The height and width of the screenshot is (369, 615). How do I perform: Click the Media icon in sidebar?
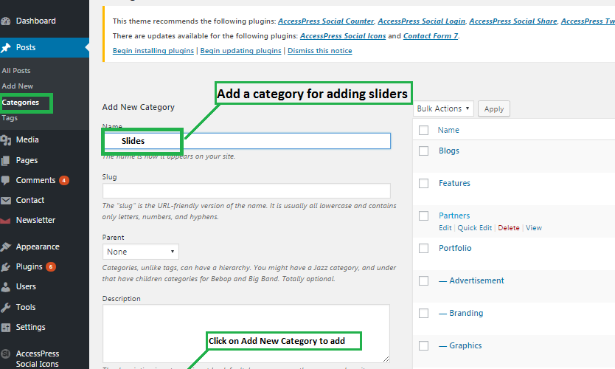click(7, 139)
